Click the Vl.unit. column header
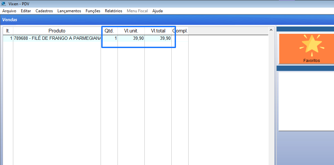The image size is (334, 165). (x=131, y=31)
